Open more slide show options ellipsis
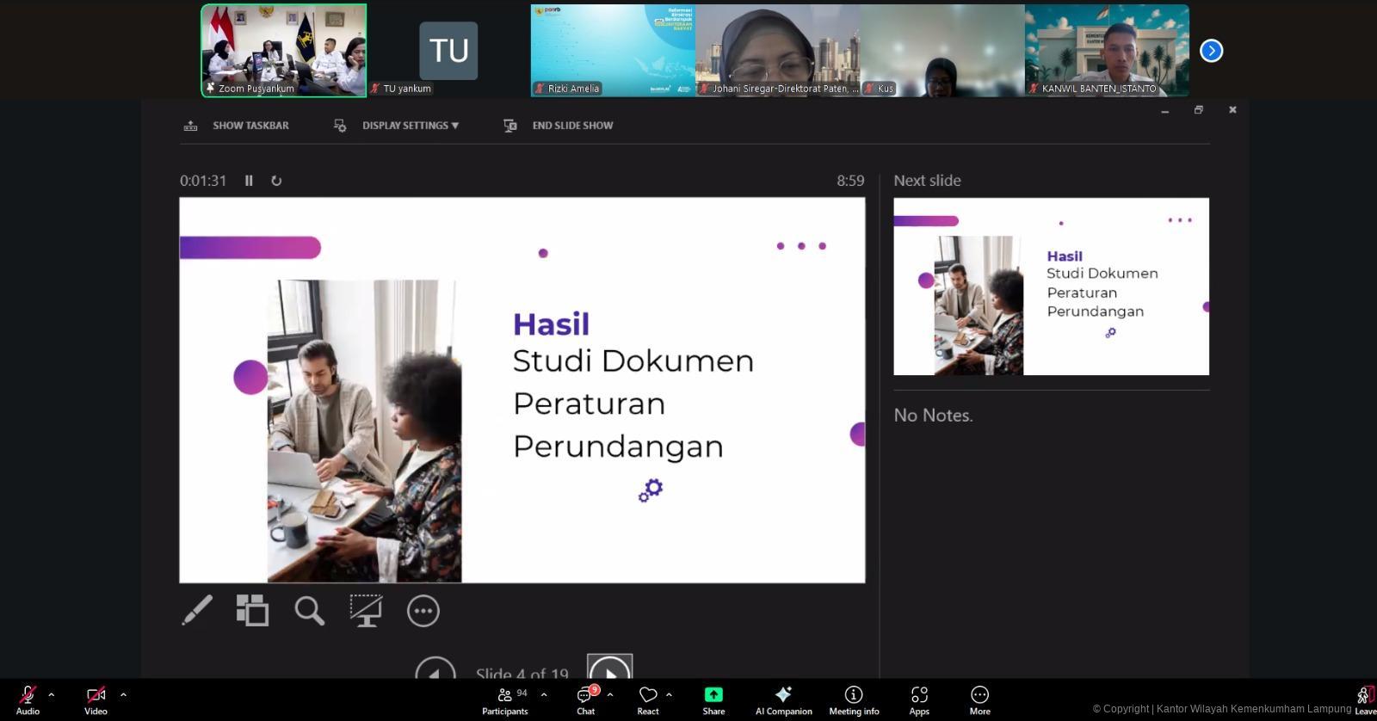Image resolution: width=1377 pixels, height=721 pixels. (x=423, y=611)
